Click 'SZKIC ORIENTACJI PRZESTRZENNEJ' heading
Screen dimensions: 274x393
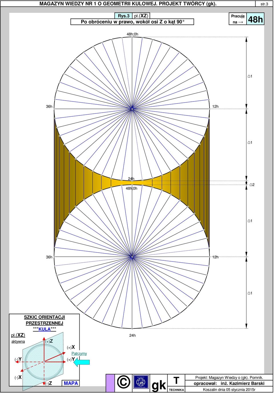(45, 320)
